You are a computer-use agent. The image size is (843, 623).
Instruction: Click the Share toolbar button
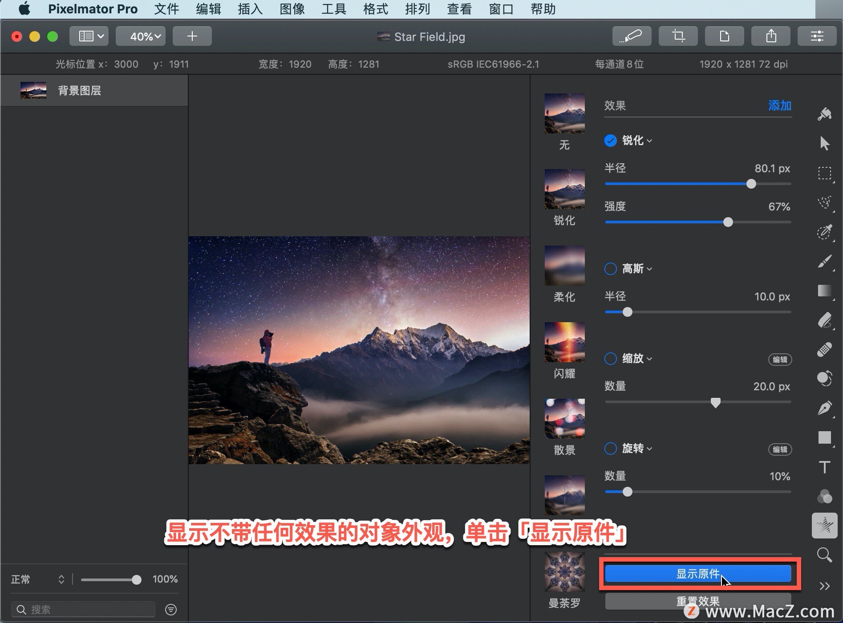(x=770, y=36)
